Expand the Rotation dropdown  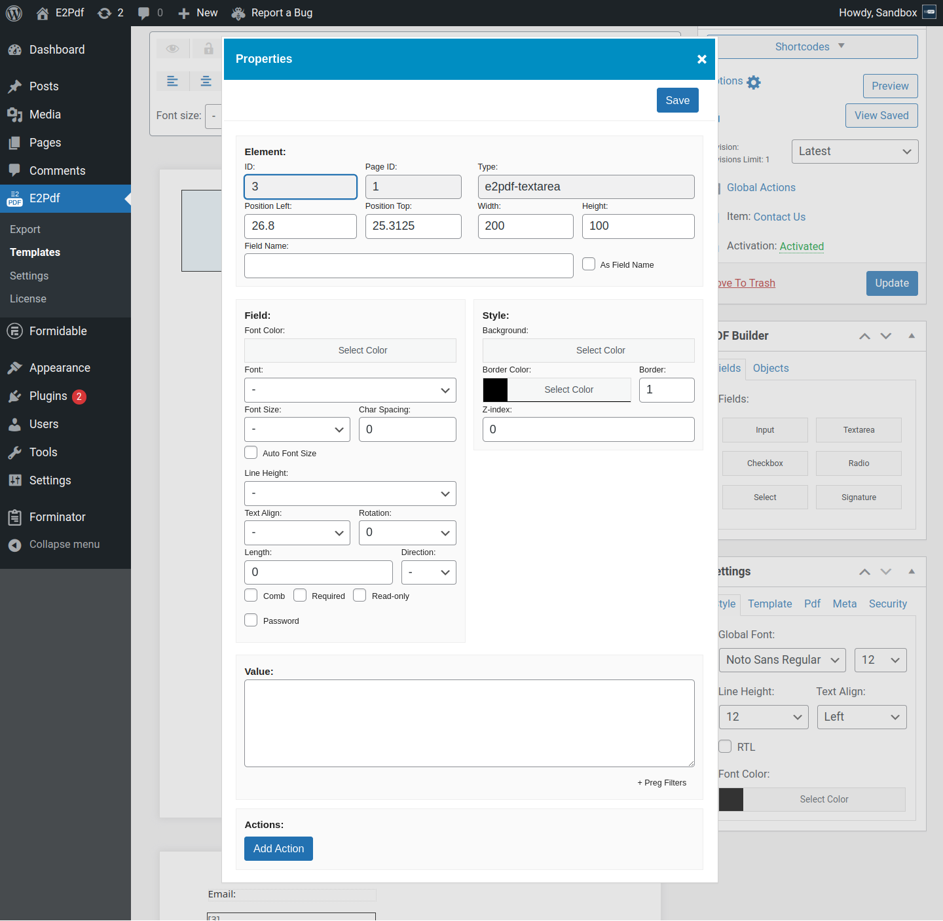407,533
